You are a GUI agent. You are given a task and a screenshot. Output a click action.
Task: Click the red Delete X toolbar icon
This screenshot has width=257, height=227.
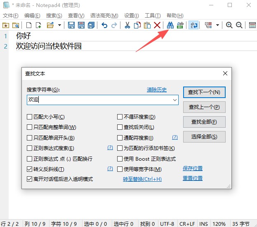157,25
